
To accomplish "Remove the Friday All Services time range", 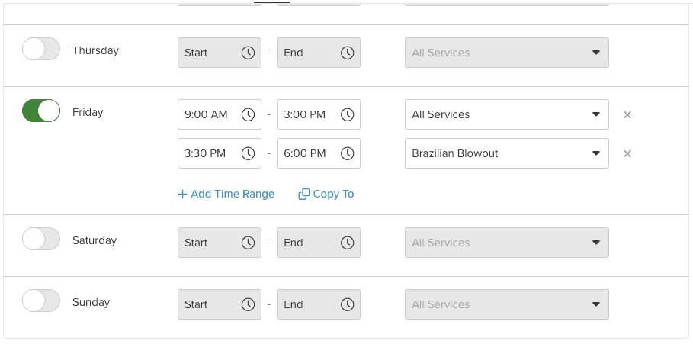I will click(x=627, y=114).
